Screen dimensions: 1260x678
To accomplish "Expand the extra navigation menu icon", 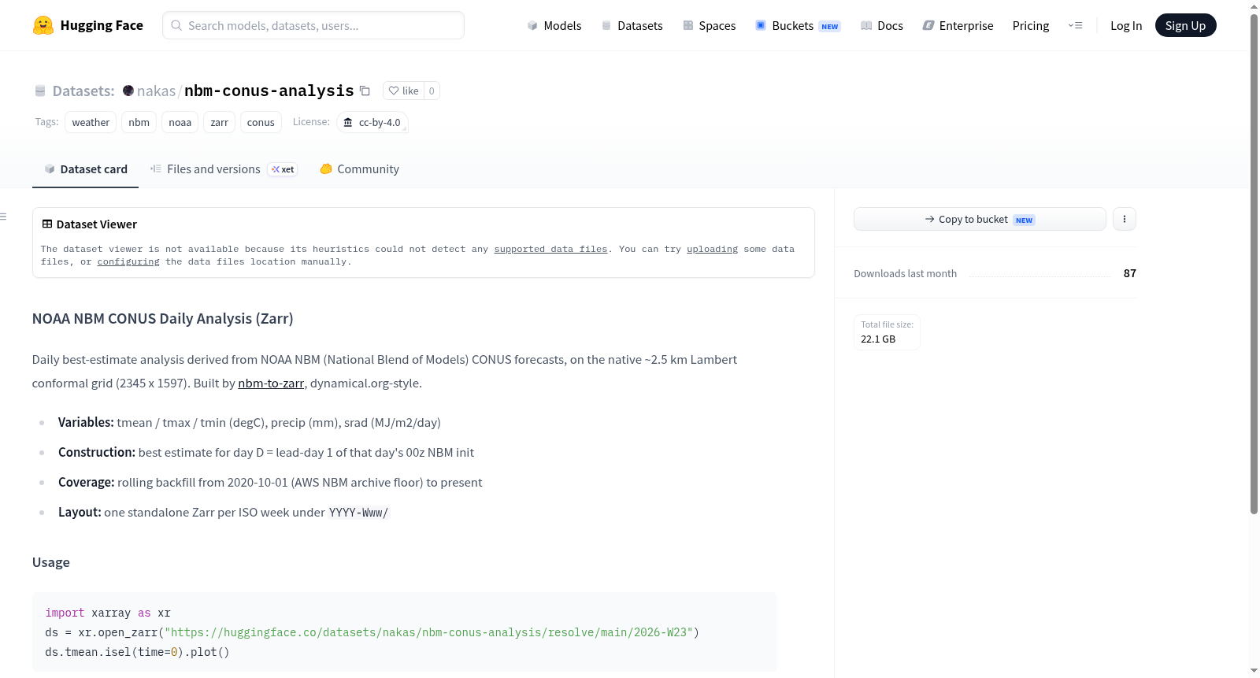I will (1075, 25).
